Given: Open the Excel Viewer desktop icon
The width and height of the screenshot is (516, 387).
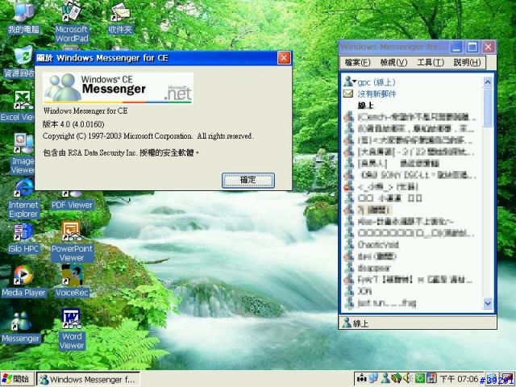Looking at the screenshot, I should pos(18,106).
